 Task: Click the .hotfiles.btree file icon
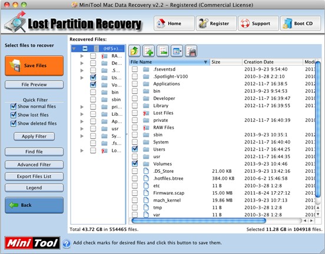(146, 178)
